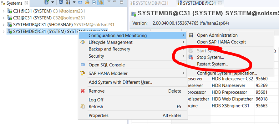Screen dimensions: 279x124
Task: Select the C31@C31 (SYSTEM) system row
Action: (46, 11)
